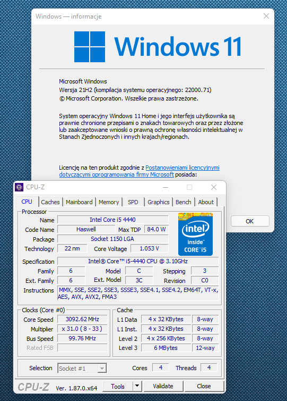Viewport: 287px width, 401px height.
Task: Switch to the CPU tab
Action: (x=27, y=202)
